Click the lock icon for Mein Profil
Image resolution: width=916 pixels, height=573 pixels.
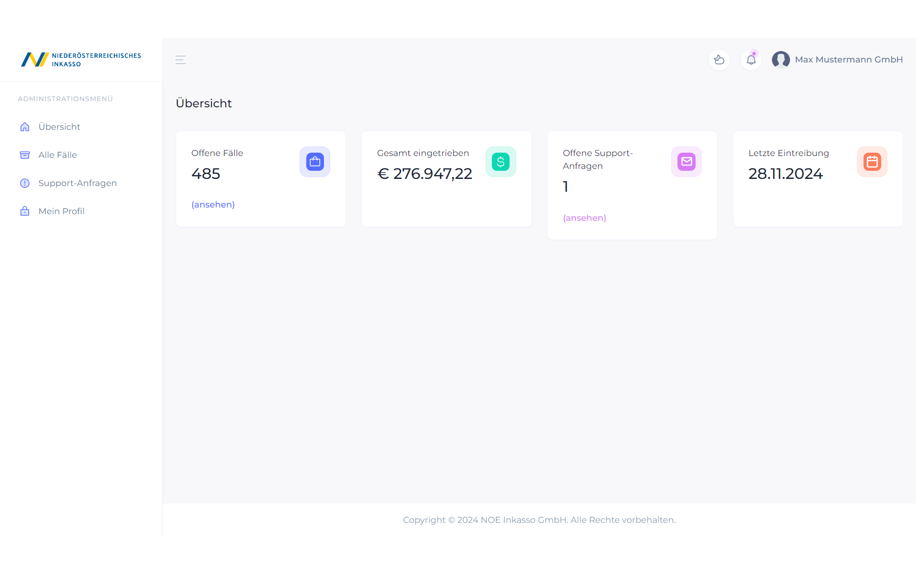(x=25, y=211)
